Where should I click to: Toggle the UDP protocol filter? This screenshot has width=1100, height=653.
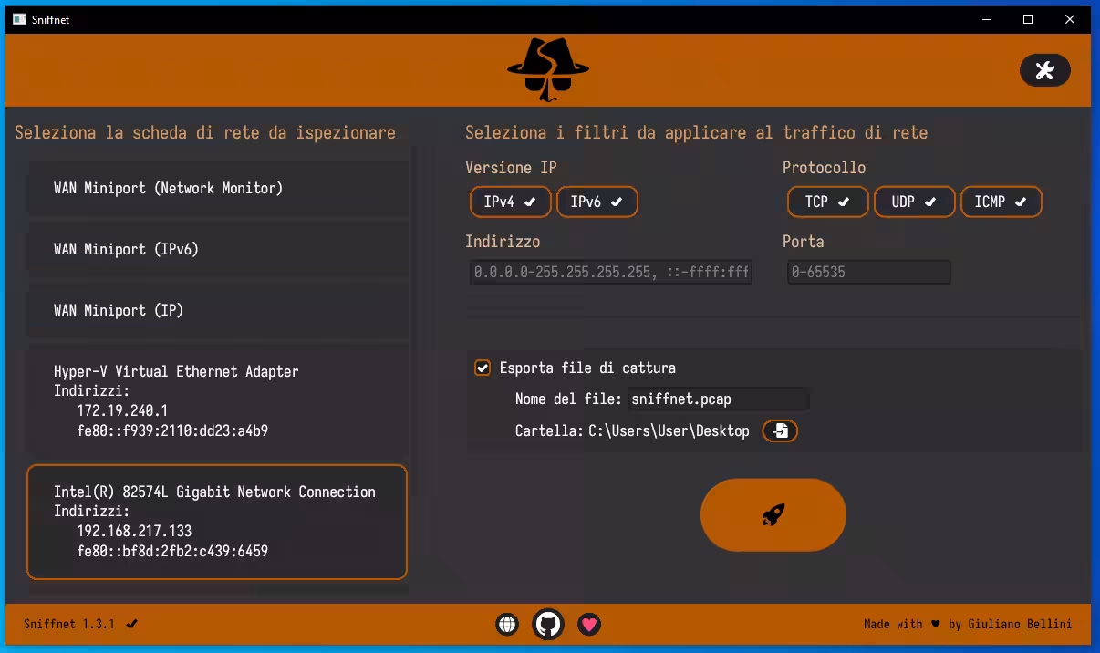click(914, 202)
